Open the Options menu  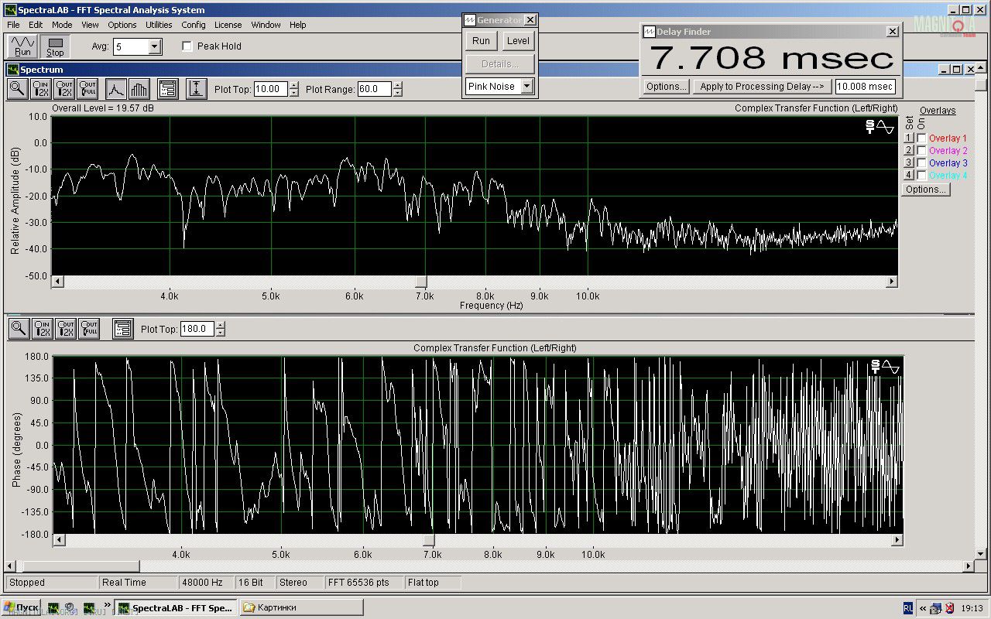pos(122,25)
